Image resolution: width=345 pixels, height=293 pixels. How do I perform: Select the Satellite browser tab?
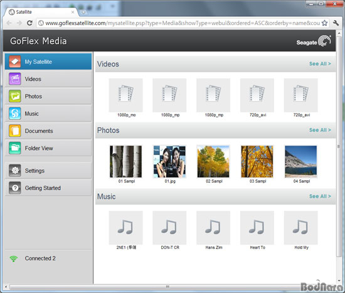[x=41, y=12]
